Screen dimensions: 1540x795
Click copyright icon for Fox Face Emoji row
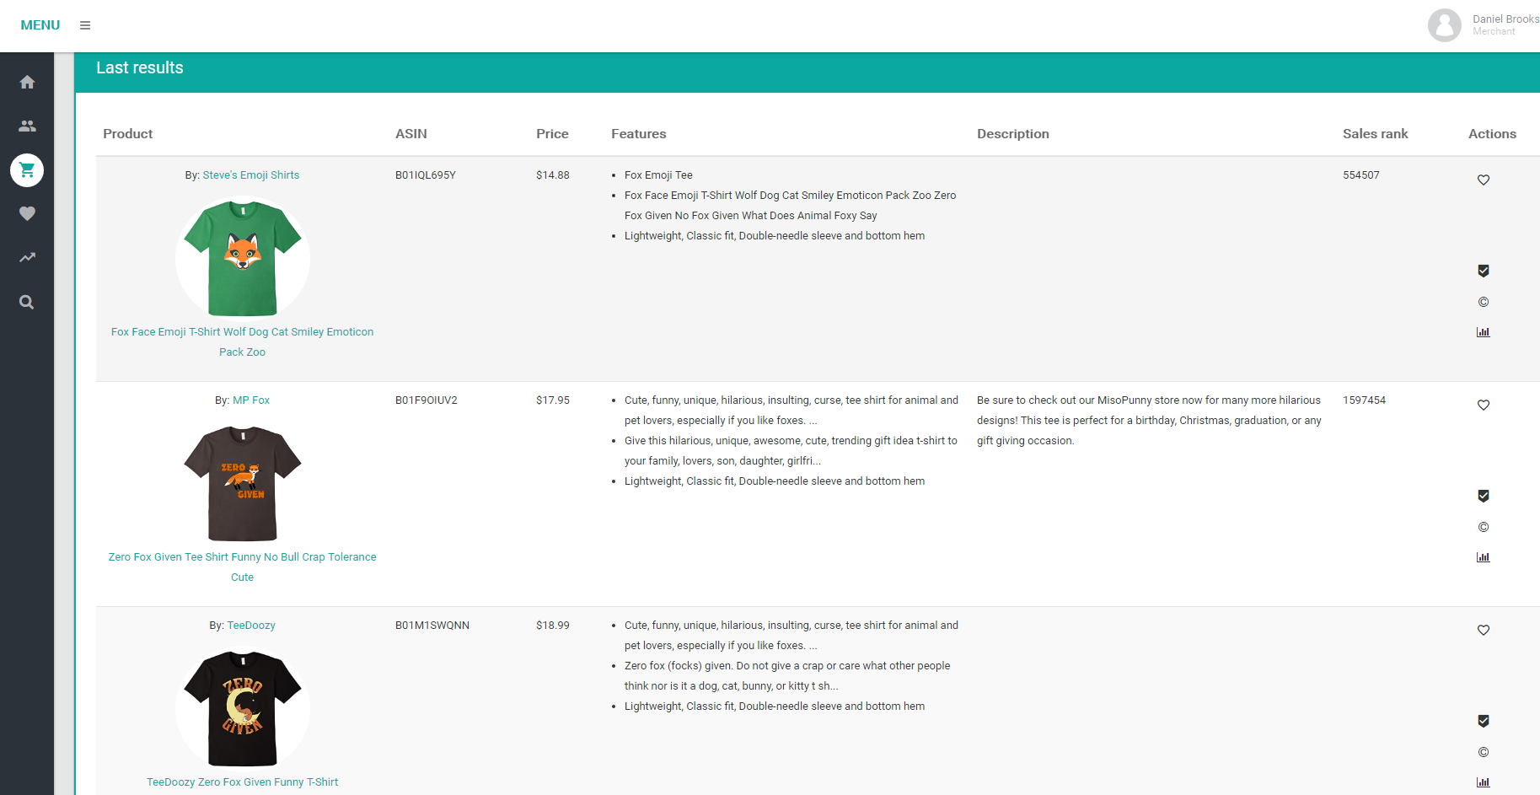point(1484,302)
